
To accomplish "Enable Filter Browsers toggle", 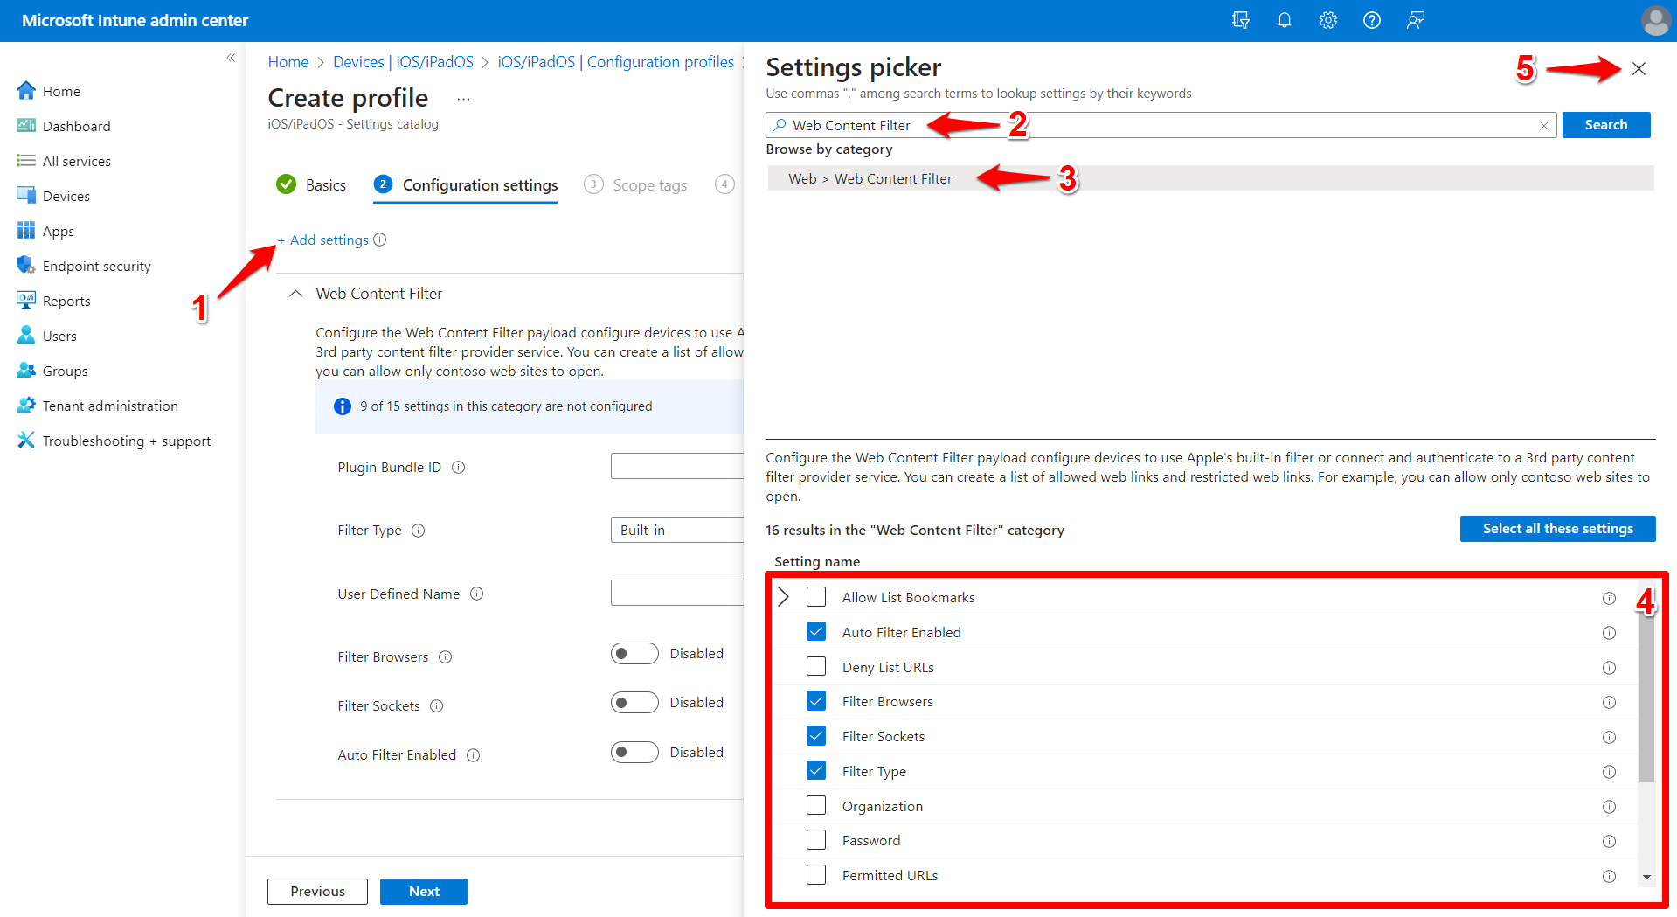I will (634, 654).
